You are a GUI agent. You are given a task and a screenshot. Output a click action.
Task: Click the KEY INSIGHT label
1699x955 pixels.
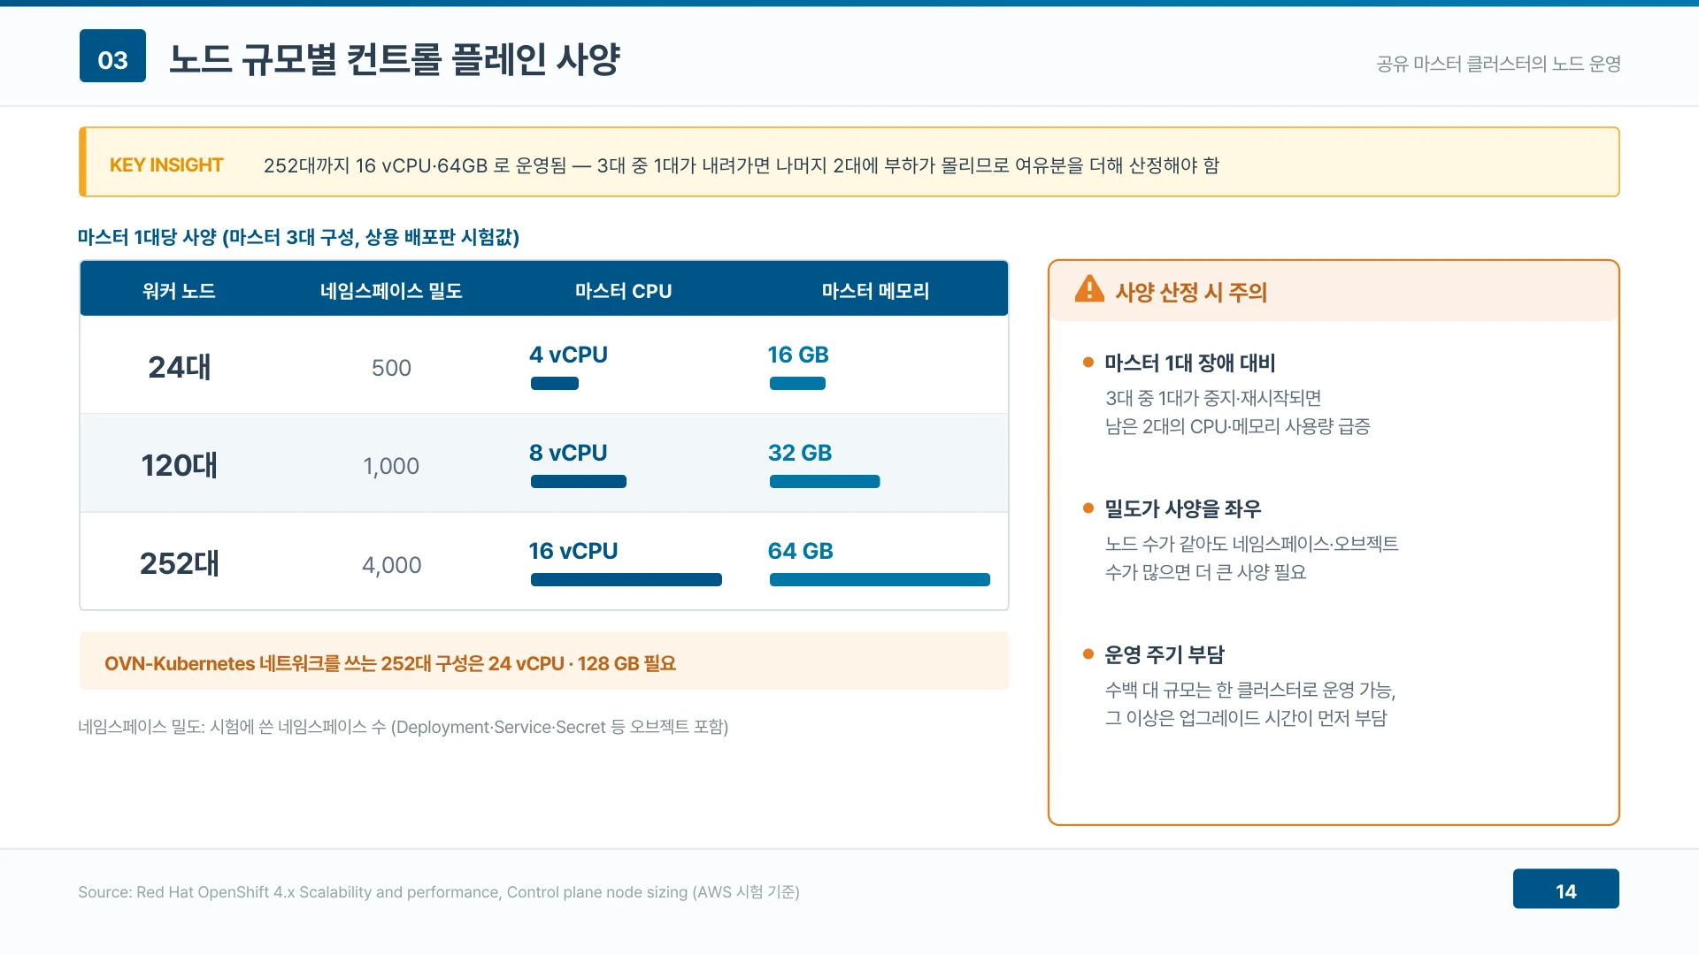[x=166, y=165]
